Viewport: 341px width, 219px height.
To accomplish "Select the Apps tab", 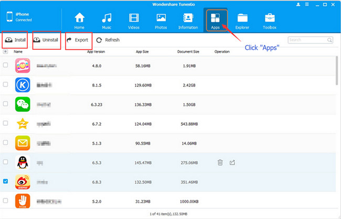I will click(215, 21).
